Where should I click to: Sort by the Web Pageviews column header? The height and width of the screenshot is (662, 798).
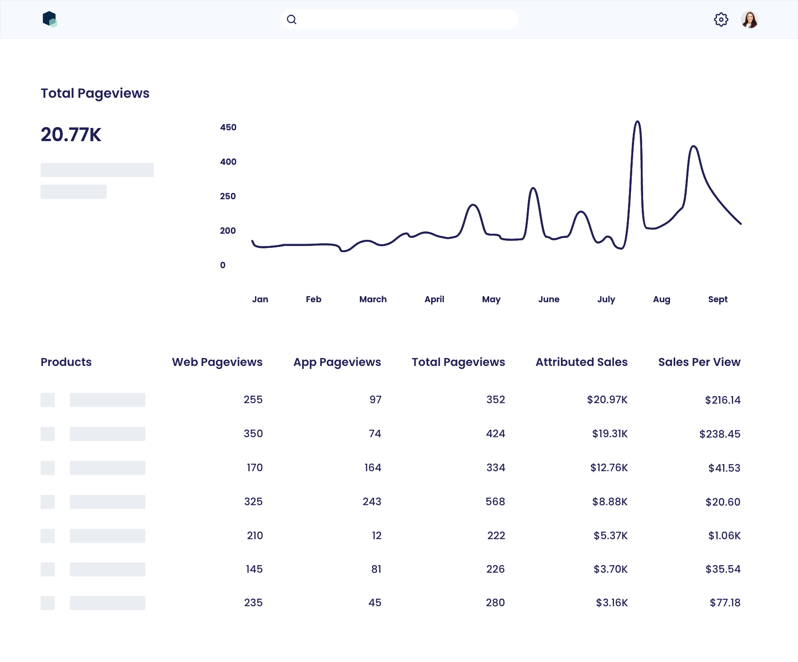coord(217,362)
